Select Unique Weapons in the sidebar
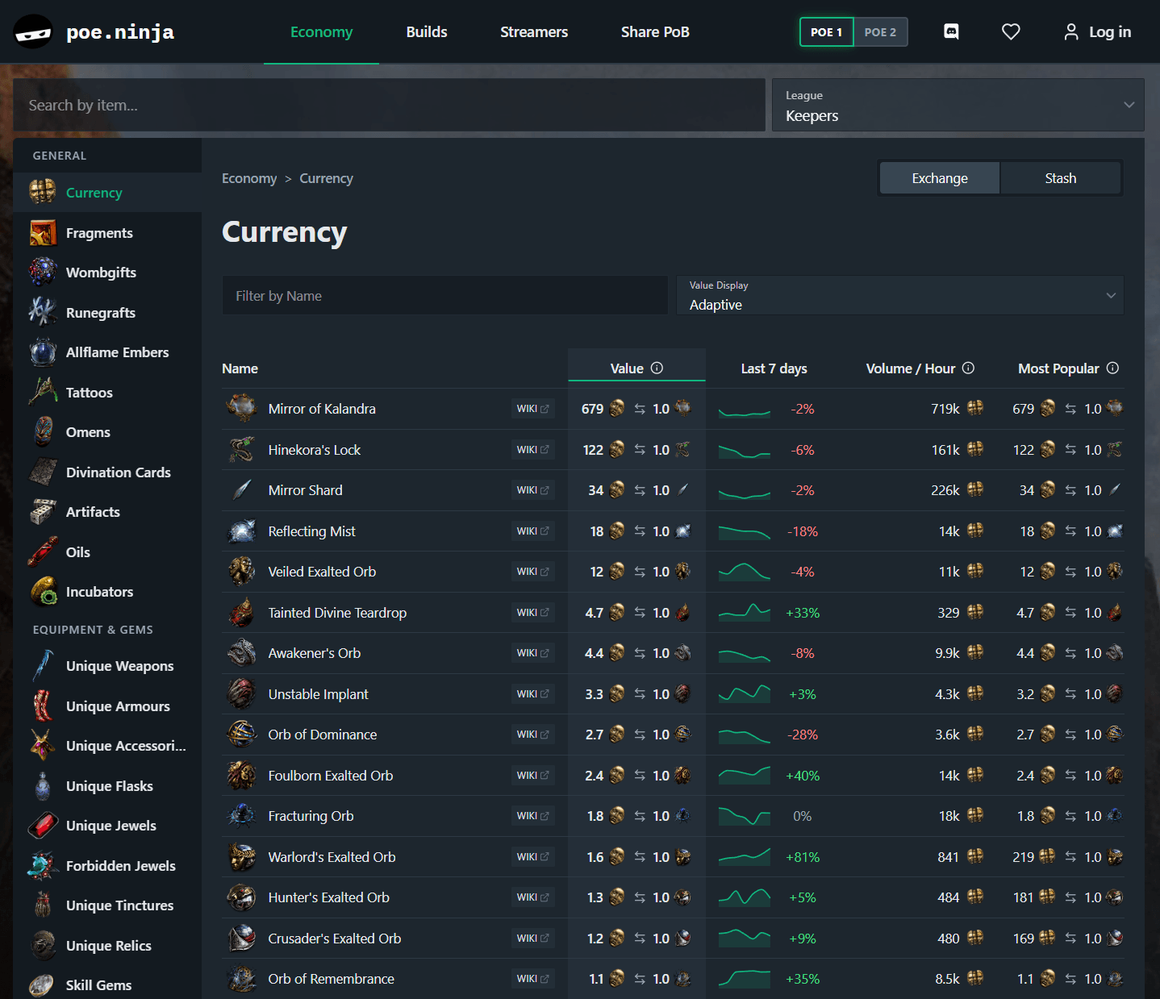1160x999 pixels. pyautogui.click(x=107, y=666)
